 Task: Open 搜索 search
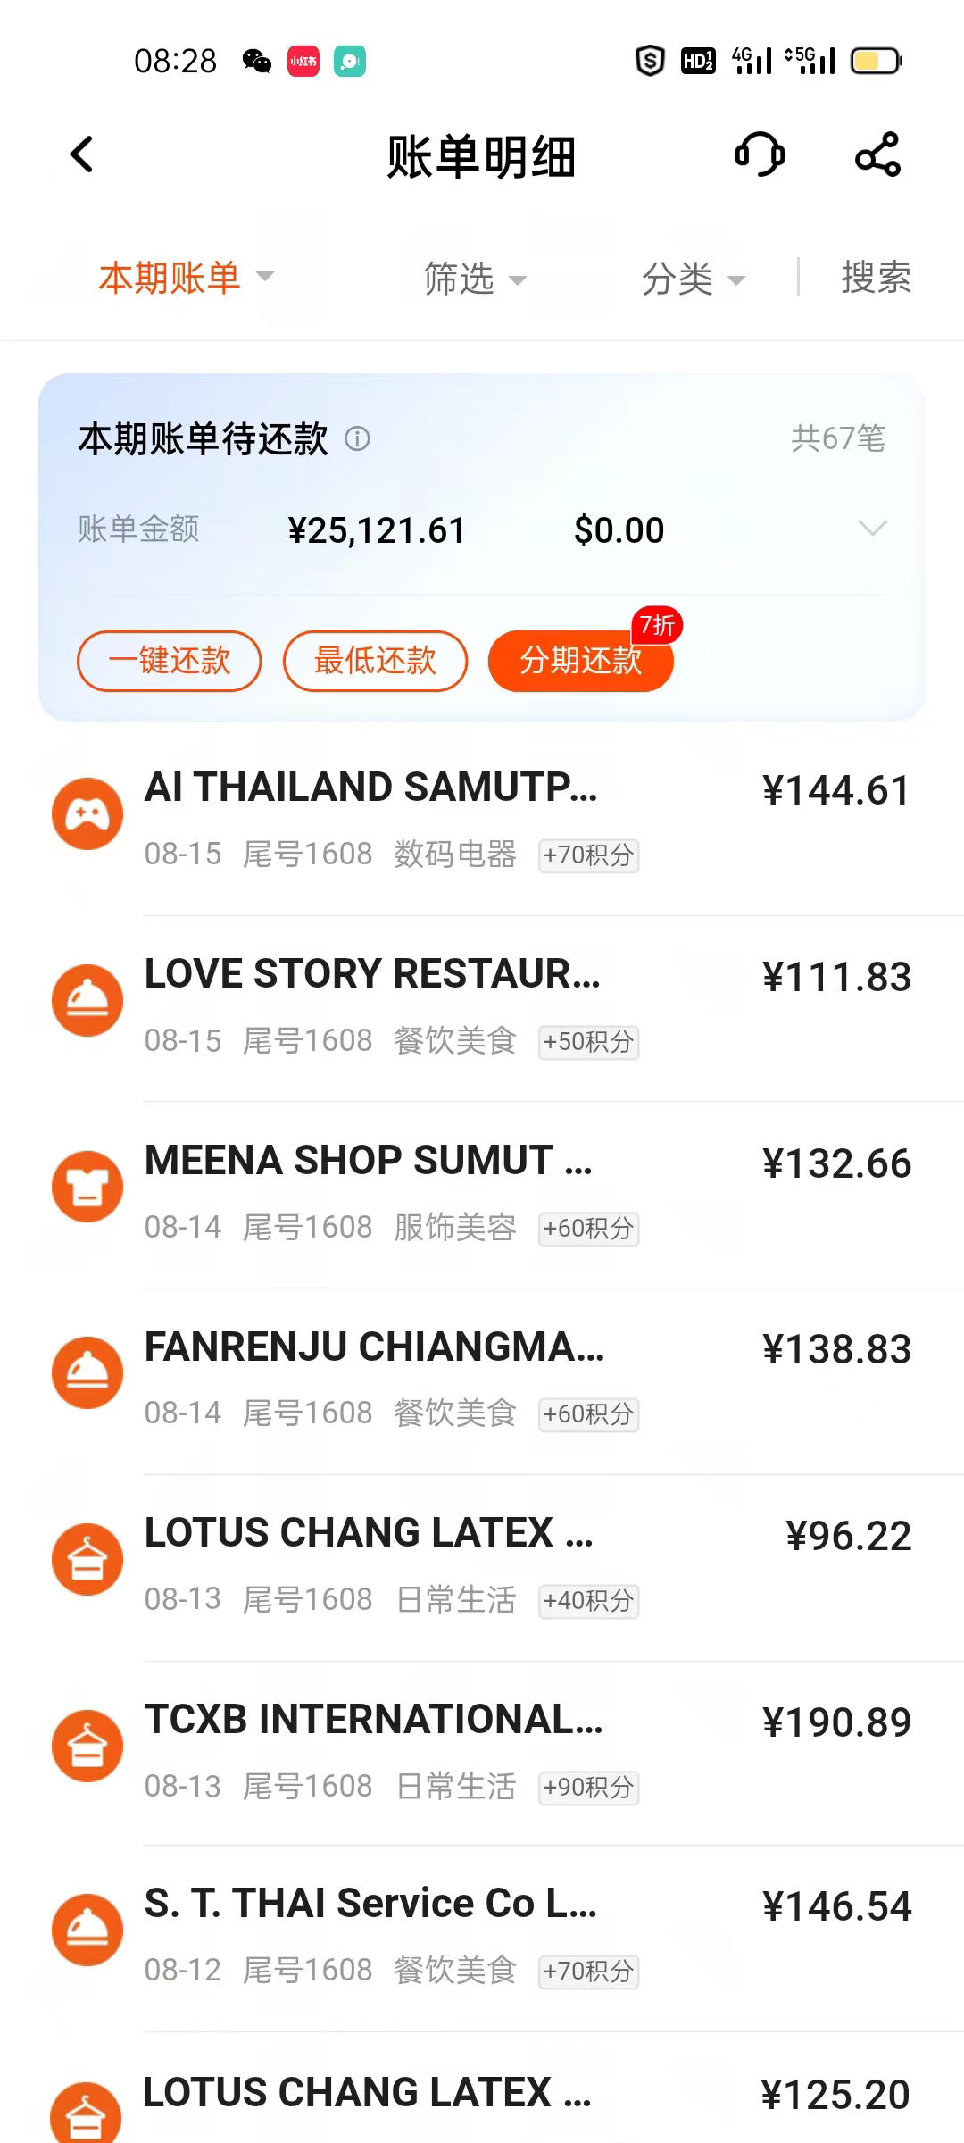876,277
